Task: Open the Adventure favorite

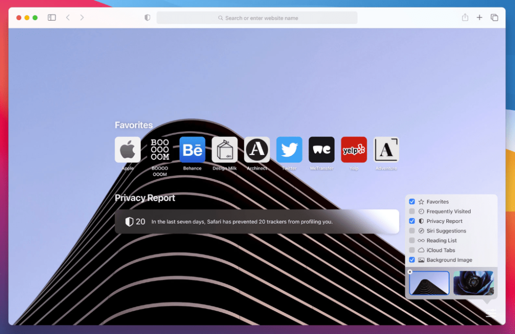Action: coord(386,150)
